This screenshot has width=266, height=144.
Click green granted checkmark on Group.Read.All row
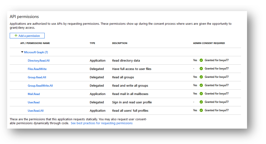click(x=201, y=77)
